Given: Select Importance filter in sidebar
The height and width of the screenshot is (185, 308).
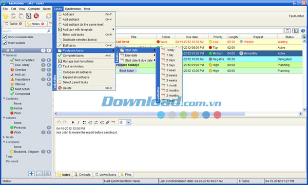Looking at the screenshot, I should click(23, 79).
